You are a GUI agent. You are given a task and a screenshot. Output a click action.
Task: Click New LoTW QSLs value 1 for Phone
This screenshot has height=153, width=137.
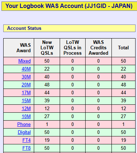point(47,124)
